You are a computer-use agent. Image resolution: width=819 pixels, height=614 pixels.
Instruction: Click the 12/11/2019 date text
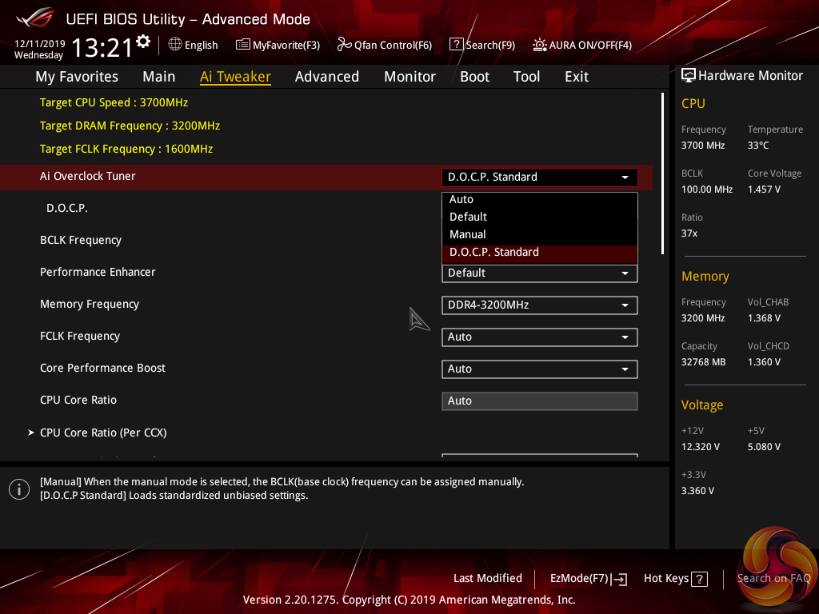pos(40,44)
